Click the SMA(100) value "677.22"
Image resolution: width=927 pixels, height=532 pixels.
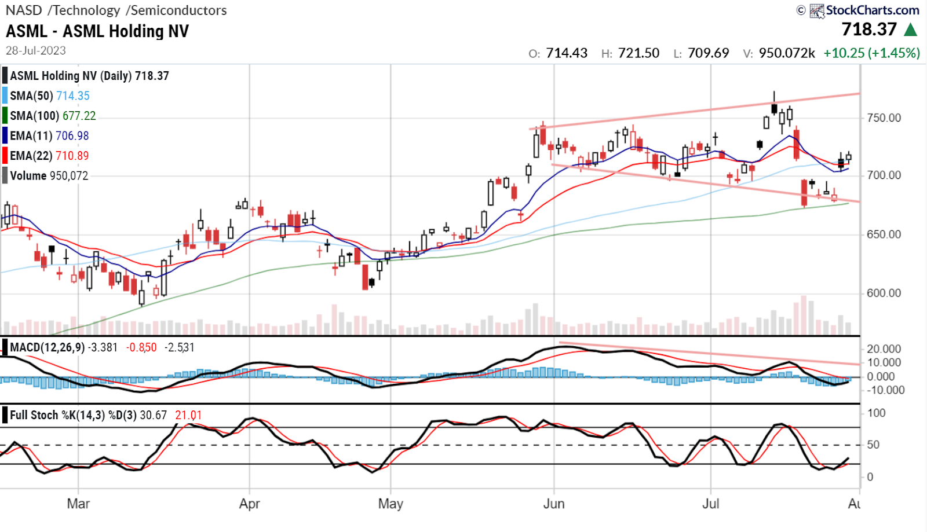[x=79, y=116]
